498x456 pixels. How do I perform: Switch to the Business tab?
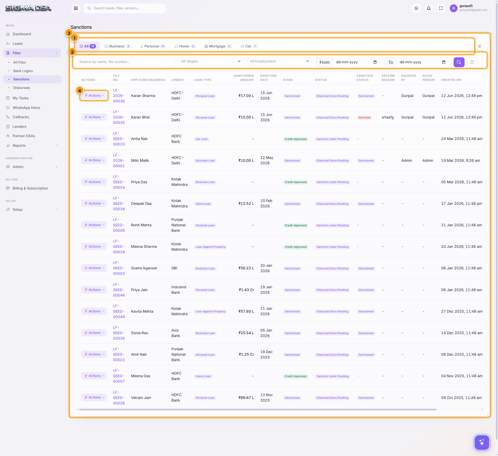click(118, 46)
